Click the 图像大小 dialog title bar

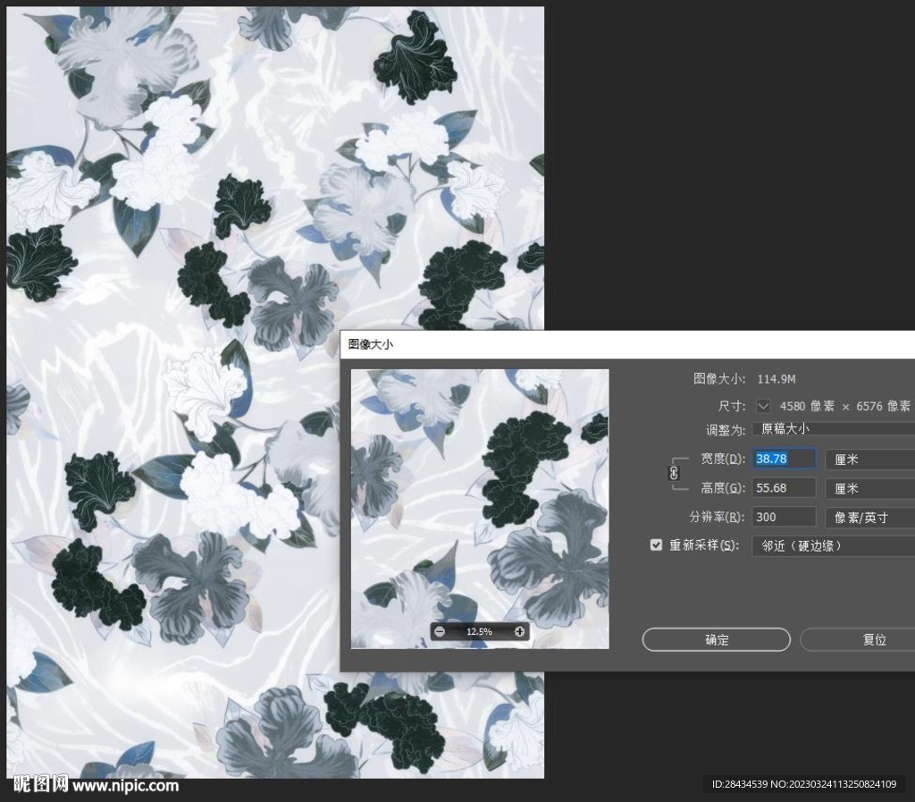[625, 343]
